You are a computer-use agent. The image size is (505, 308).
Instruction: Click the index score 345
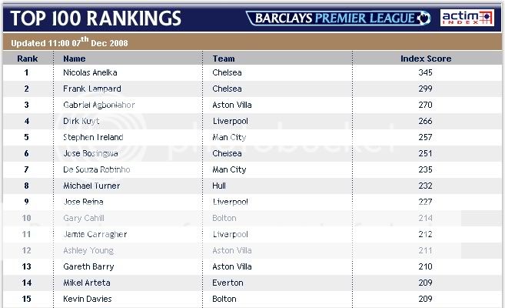click(426, 72)
